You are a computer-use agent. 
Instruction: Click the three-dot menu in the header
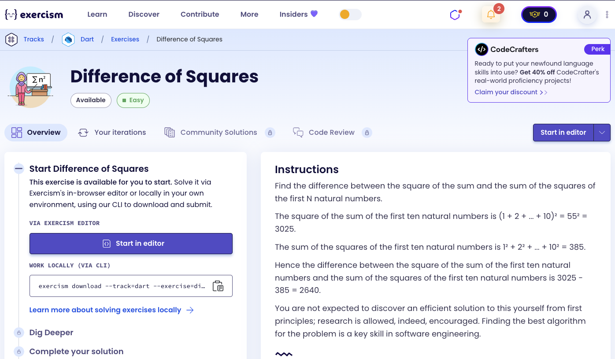pyautogui.click(x=607, y=15)
